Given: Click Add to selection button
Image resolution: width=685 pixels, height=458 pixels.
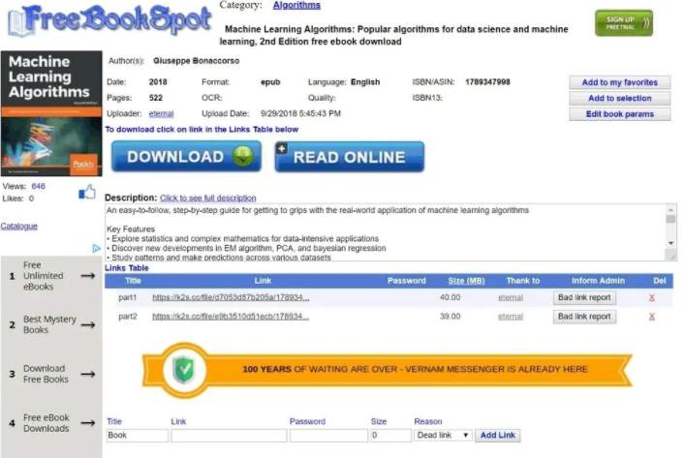Looking at the screenshot, I should click(x=619, y=98).
